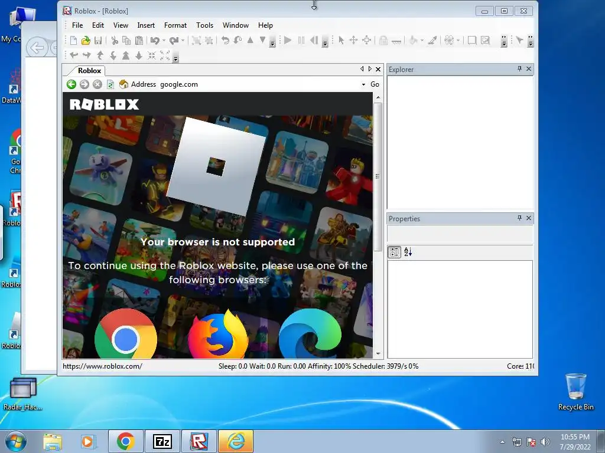Expand the camera toolbar overflow options
This screenshot has width=605, height=453.
pyautogui.click(x=175, y=57)
